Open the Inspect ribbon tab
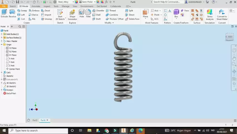The height and width of the screenshot is (134, 237). pyautogui.click(x=47, y=6)
